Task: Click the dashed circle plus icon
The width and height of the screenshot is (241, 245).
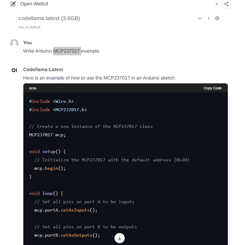Action: click(216, 4)
